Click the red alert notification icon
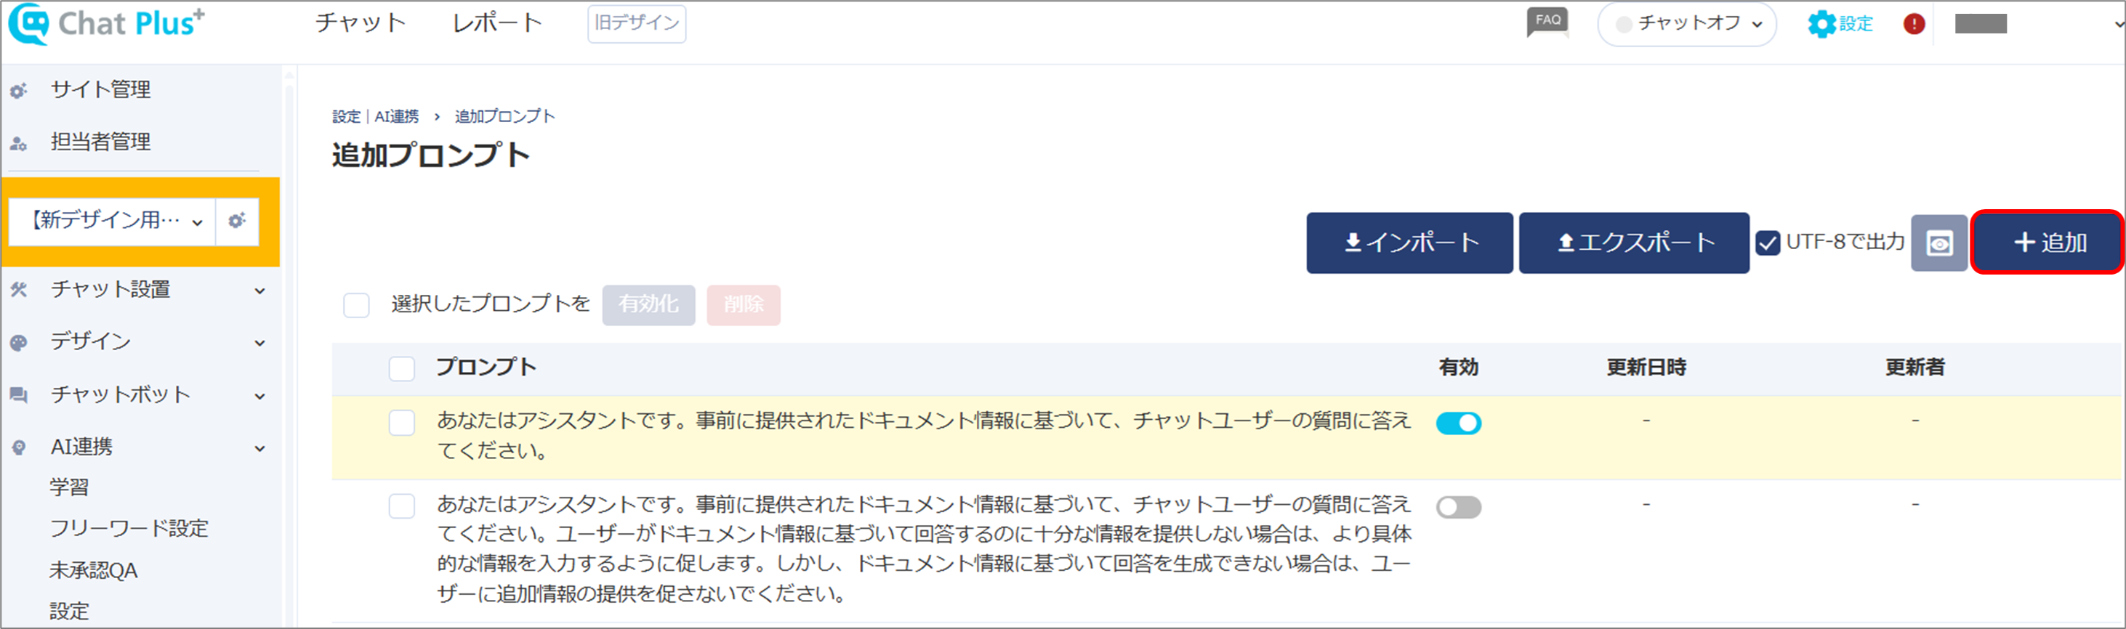 point(1914,24)
